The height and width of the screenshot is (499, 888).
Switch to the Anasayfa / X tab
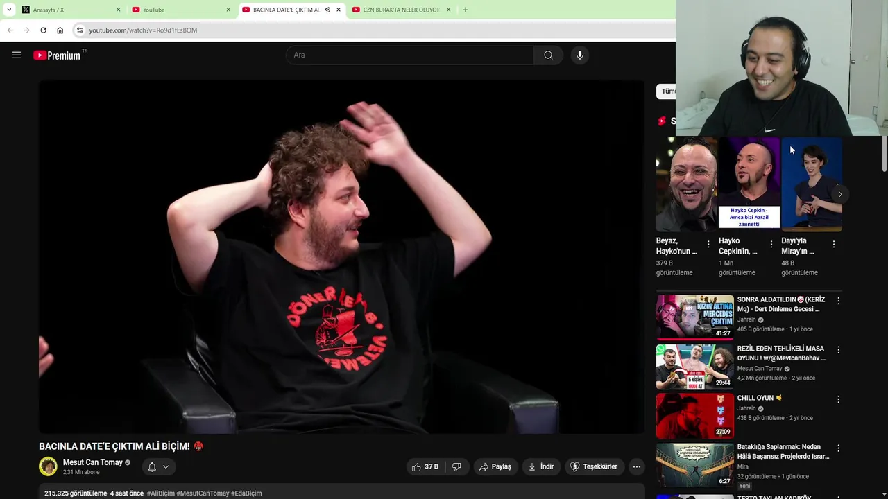pos(69,10)
